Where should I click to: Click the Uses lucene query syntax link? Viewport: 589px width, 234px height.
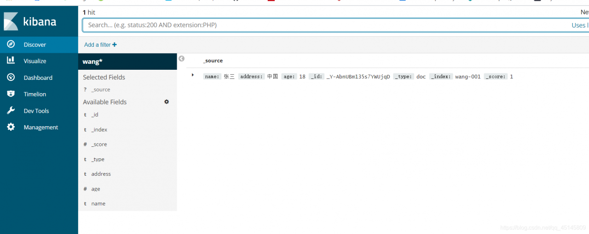(x=580, y=25)
